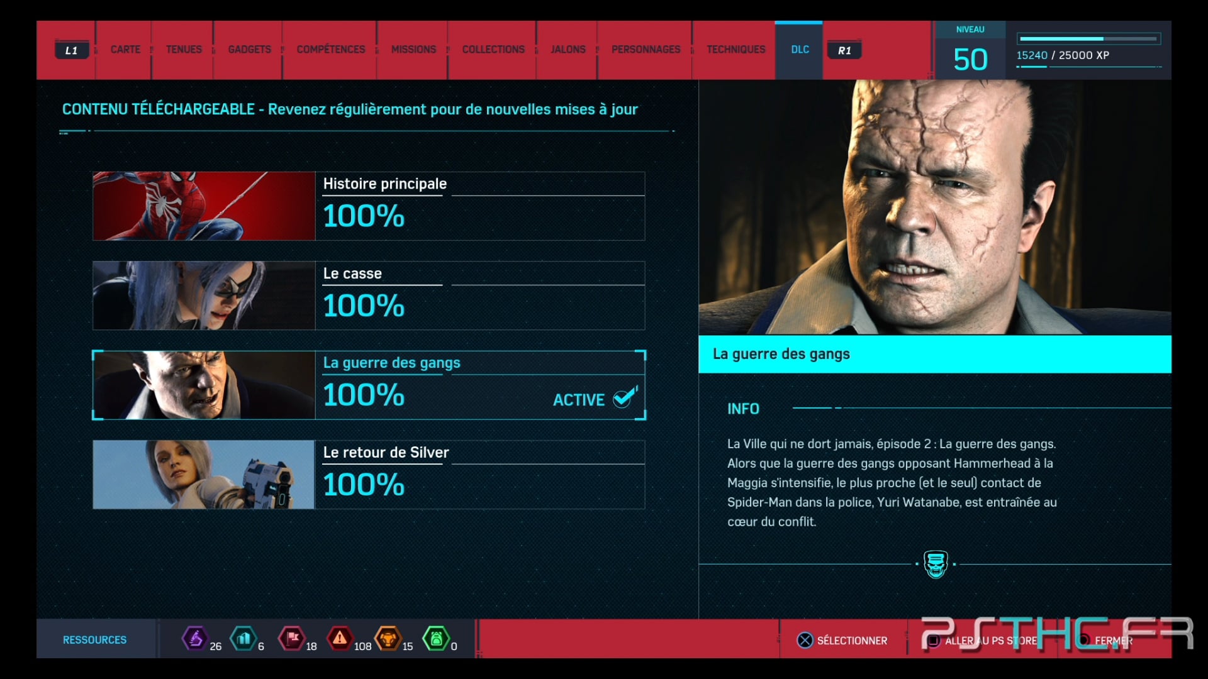This screenshot has height=679, width=1208.
Task: Click the research token count 26
Action: coord(215,646)
